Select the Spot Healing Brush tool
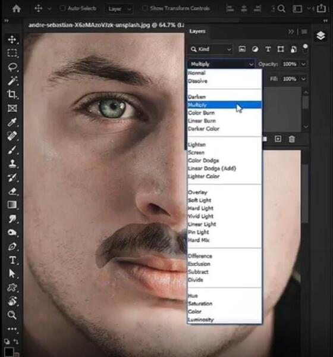This screenshot has width=333, height=357. click(12, 136)
